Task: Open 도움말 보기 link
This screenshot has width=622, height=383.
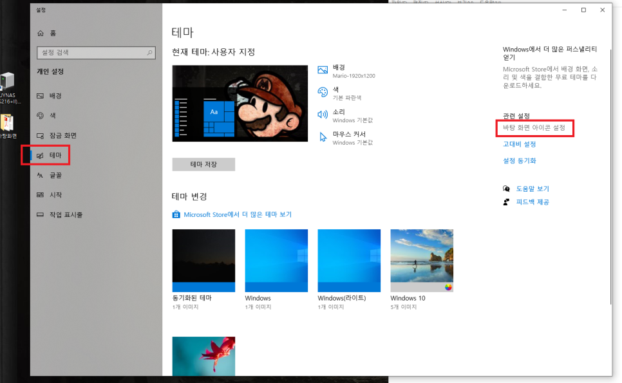Action: pos(532,189)
